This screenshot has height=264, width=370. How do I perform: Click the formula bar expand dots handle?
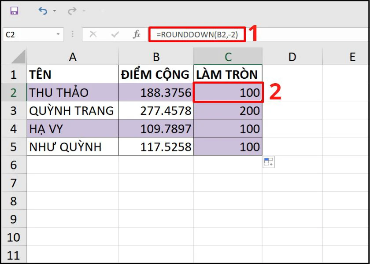pyautogui.click(x=73, y=35)
